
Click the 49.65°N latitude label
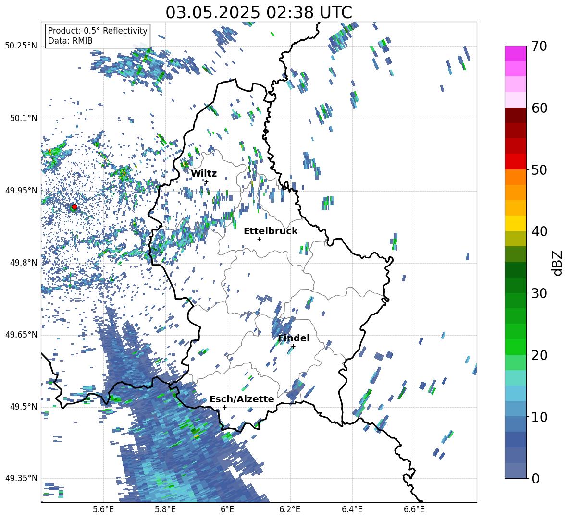point(21,334)
